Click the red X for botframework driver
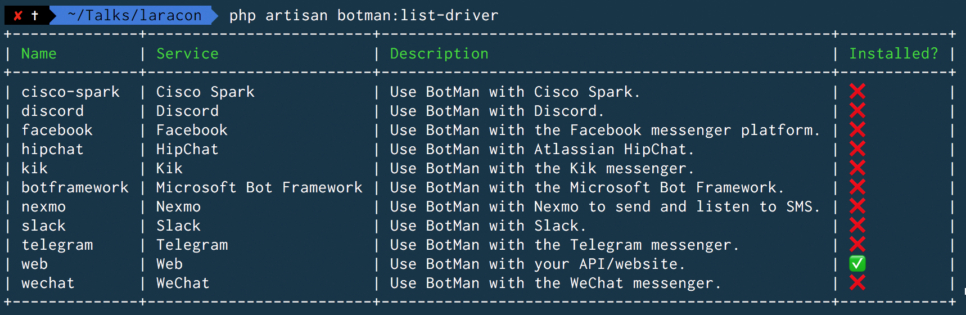Image resolution: width=966 pixels, height=315 pixels. tap(857, 187)
